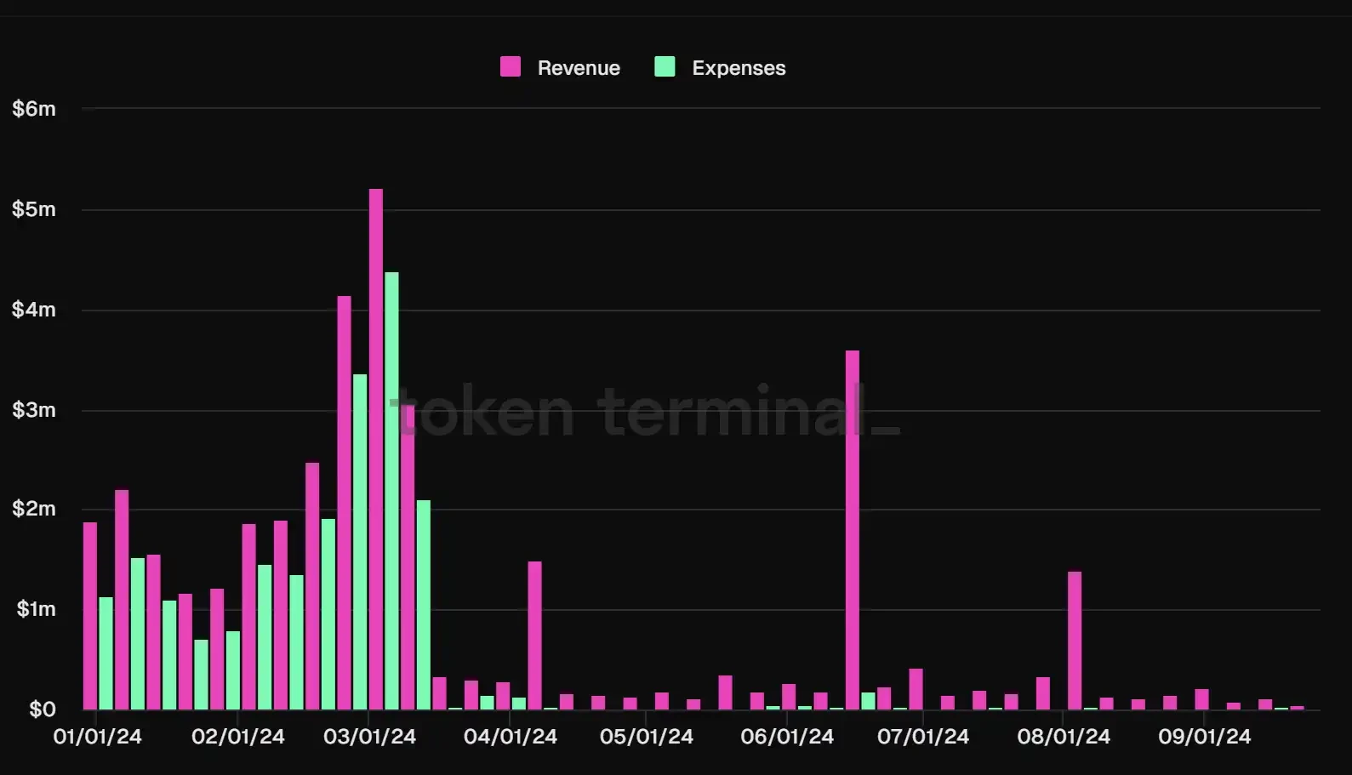Click the 05/01/24 x-axis date label
1352x775 pixels.
coord(647,737)
